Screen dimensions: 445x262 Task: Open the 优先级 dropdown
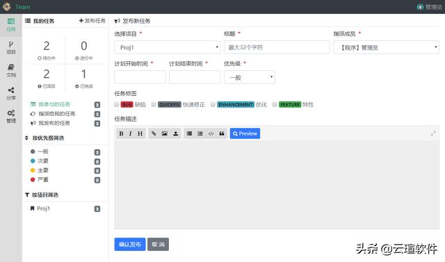tap(250, 77)
